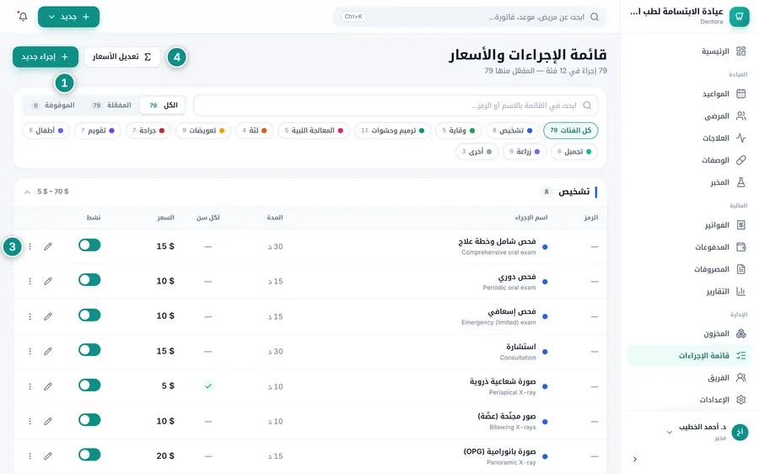
Task: Filter by تقويم category chip
Action: pos(98,130)
